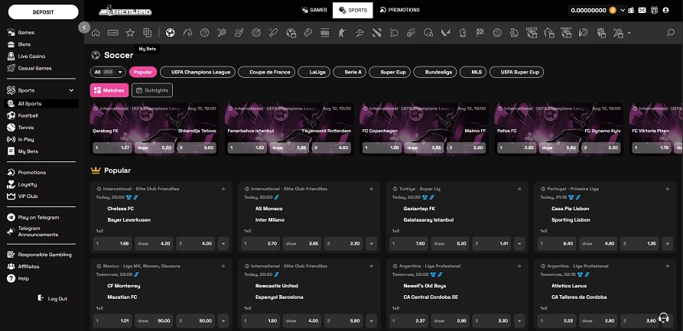The image size is (683, 331).
Task: Favorite the Casa Pia Lisbon match star
Action: [668, 189]
